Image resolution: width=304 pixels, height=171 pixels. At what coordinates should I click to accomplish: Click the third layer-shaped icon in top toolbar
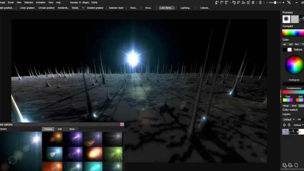226,3
